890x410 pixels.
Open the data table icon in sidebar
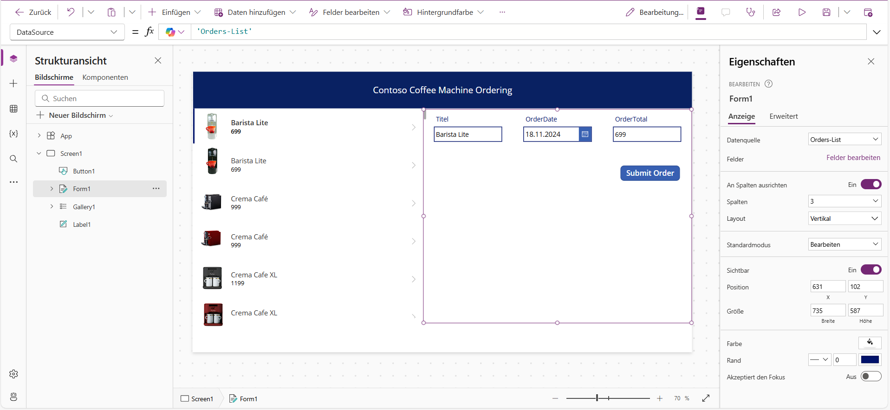click(x=13, y=109)
